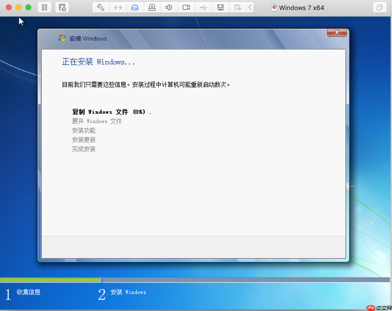Open virtual machine settings with the wrench icon

coord(101,7)
